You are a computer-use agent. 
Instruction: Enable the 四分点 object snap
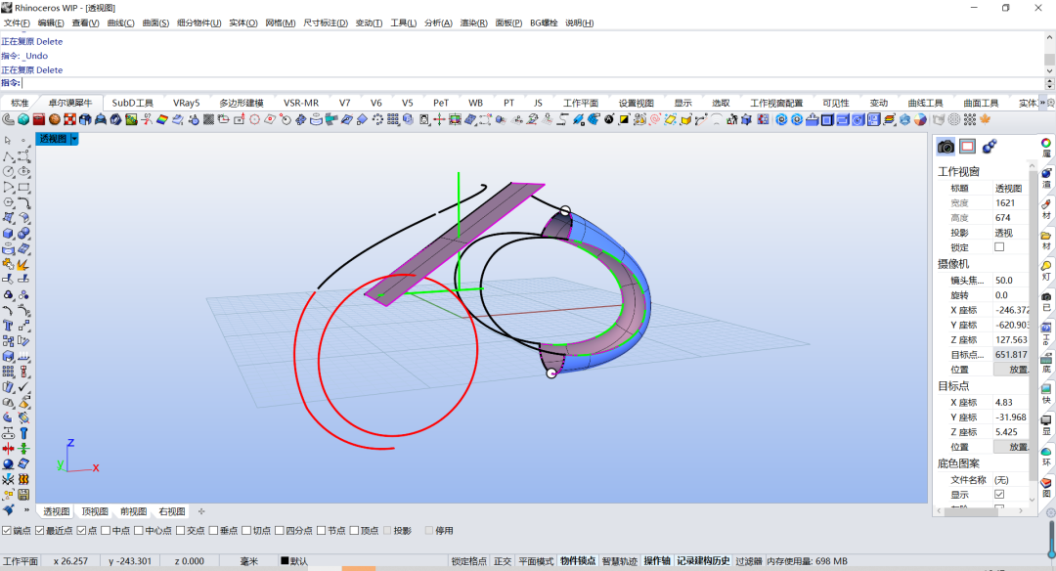pos(280,531)
